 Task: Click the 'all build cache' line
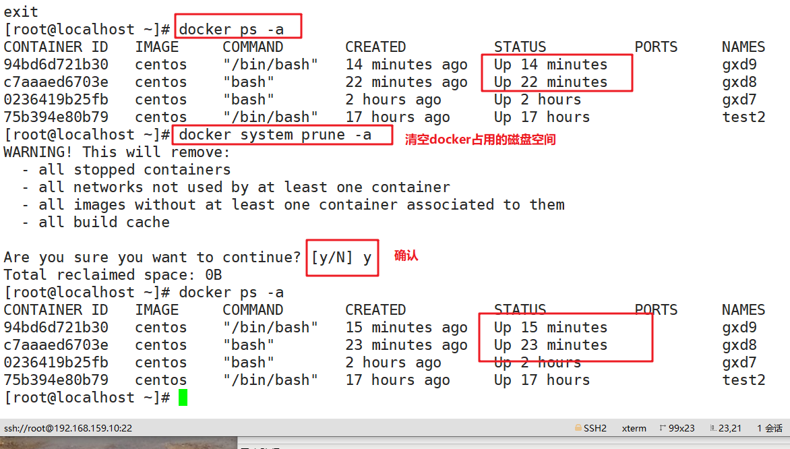(x=104, y=222)
